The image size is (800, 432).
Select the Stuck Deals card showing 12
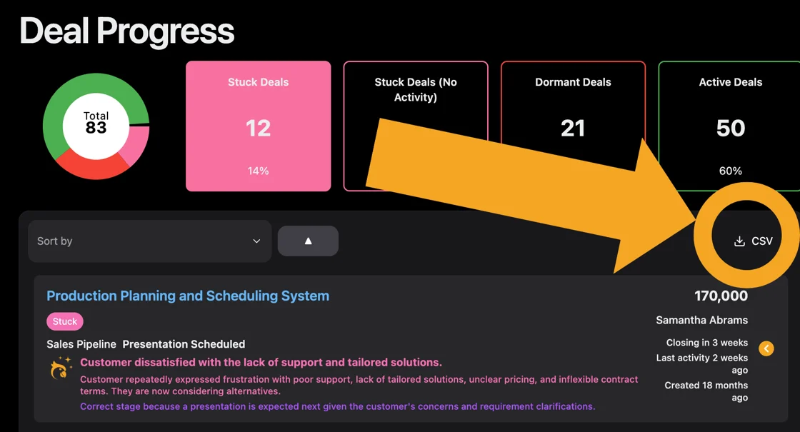point(258,126)
